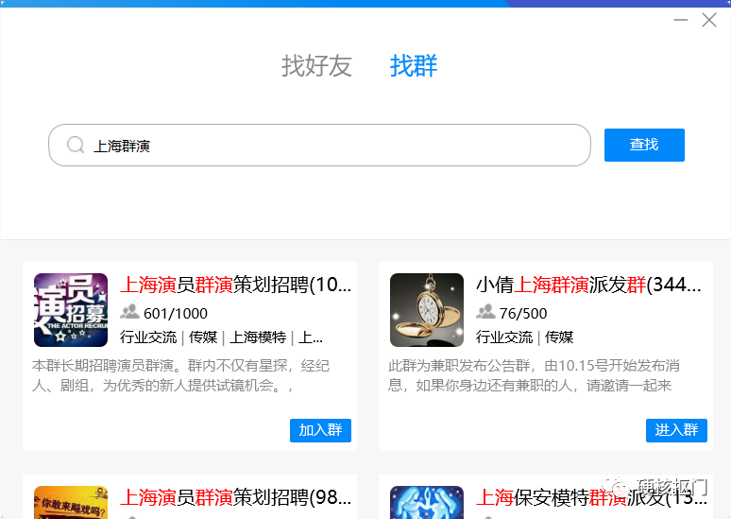The width and height of the screenshot is (731, 519).
Task: Click 行业交流 tag under 上海演员群演策划招聘(10...
Action: [x=148, y=337]
